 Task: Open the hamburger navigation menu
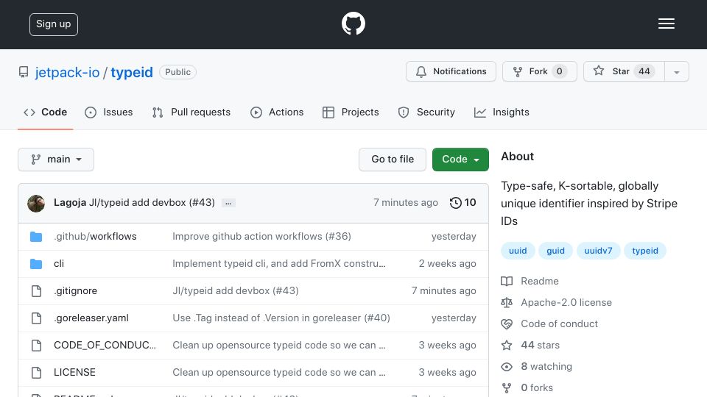[x=666, y=24]
